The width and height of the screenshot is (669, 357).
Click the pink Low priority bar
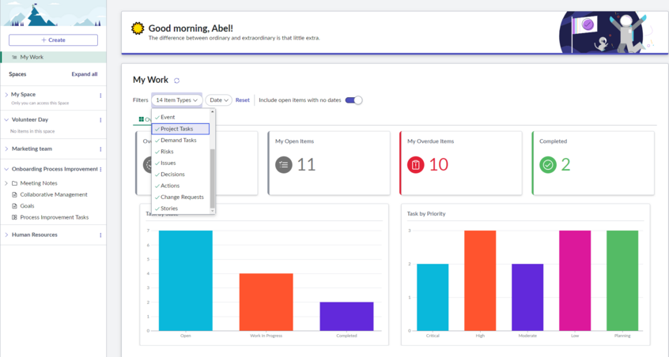click(575, 280)
